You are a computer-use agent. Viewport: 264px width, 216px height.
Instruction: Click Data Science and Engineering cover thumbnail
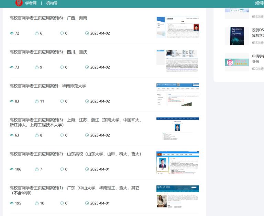click(237, 36)
